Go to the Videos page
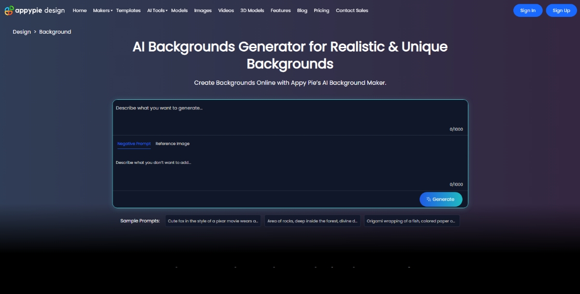Viewport: 580px width, 294px height. (x=226, y=10)
